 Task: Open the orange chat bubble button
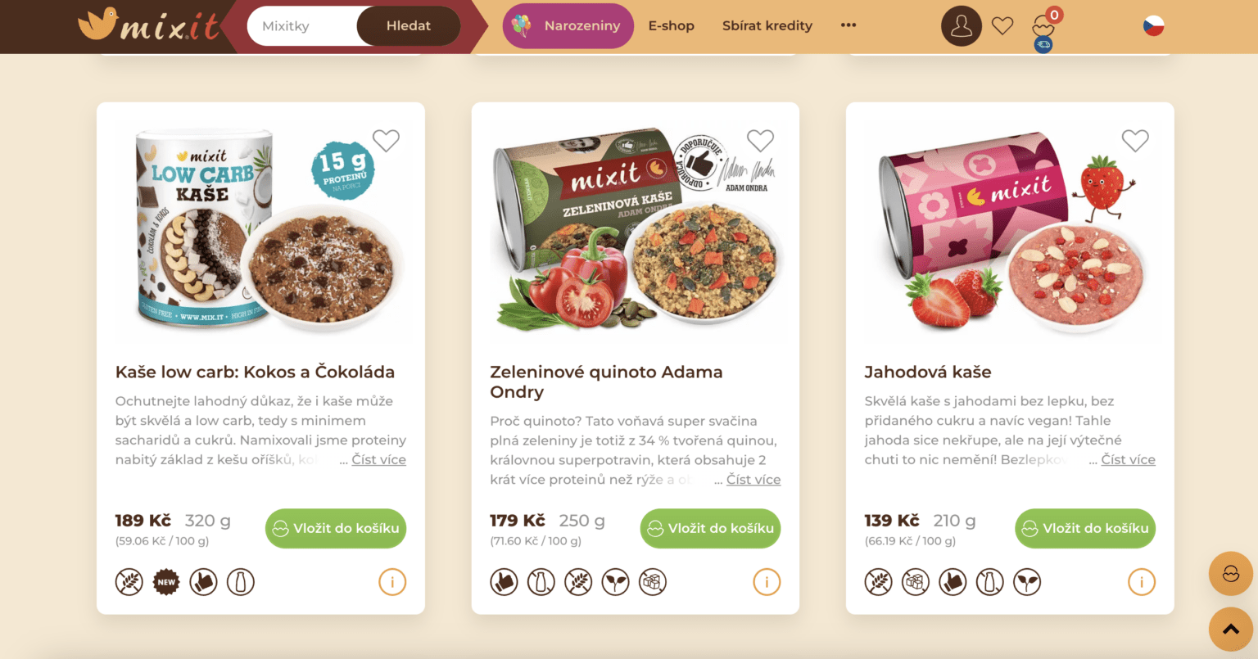click(x=1231, y=574)
